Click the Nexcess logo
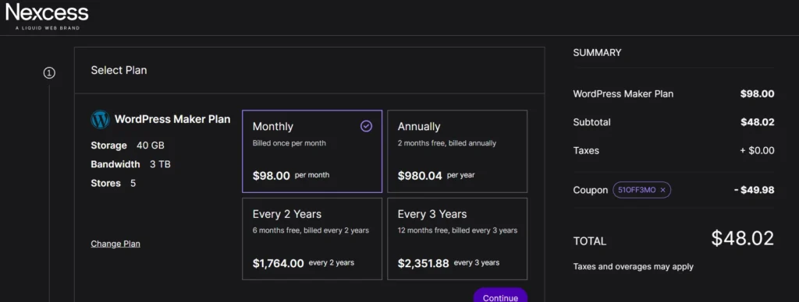The width and height of the screenshot is (799, 302). [x=47, y=16]
